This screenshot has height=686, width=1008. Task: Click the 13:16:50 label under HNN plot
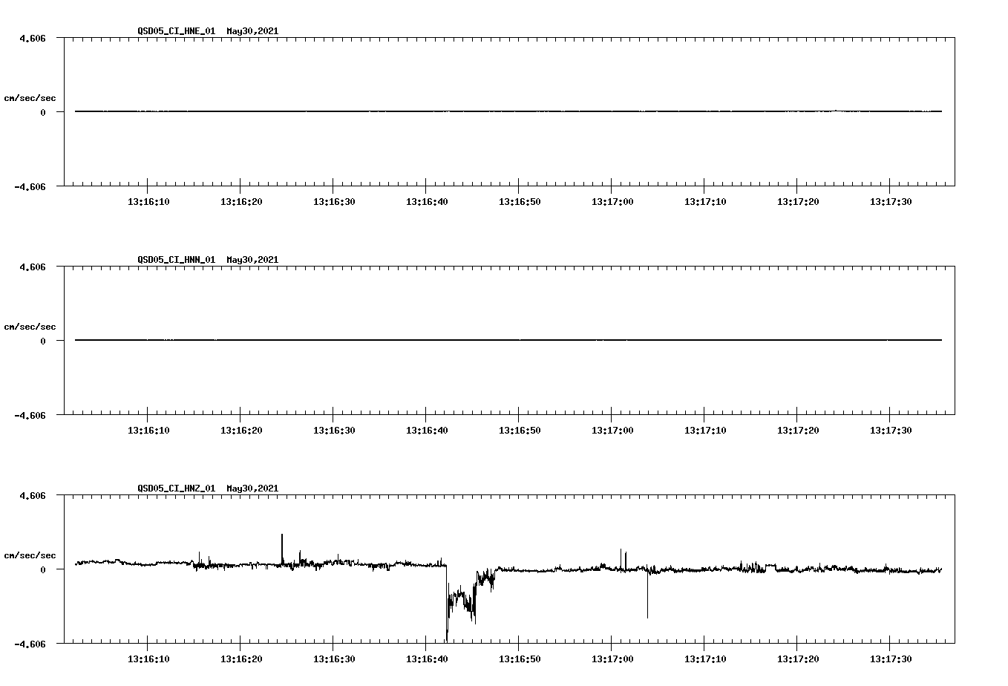(520, 431)
